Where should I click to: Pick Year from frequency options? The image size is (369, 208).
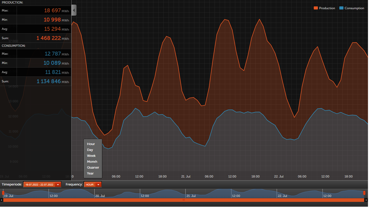coord(90,173)
